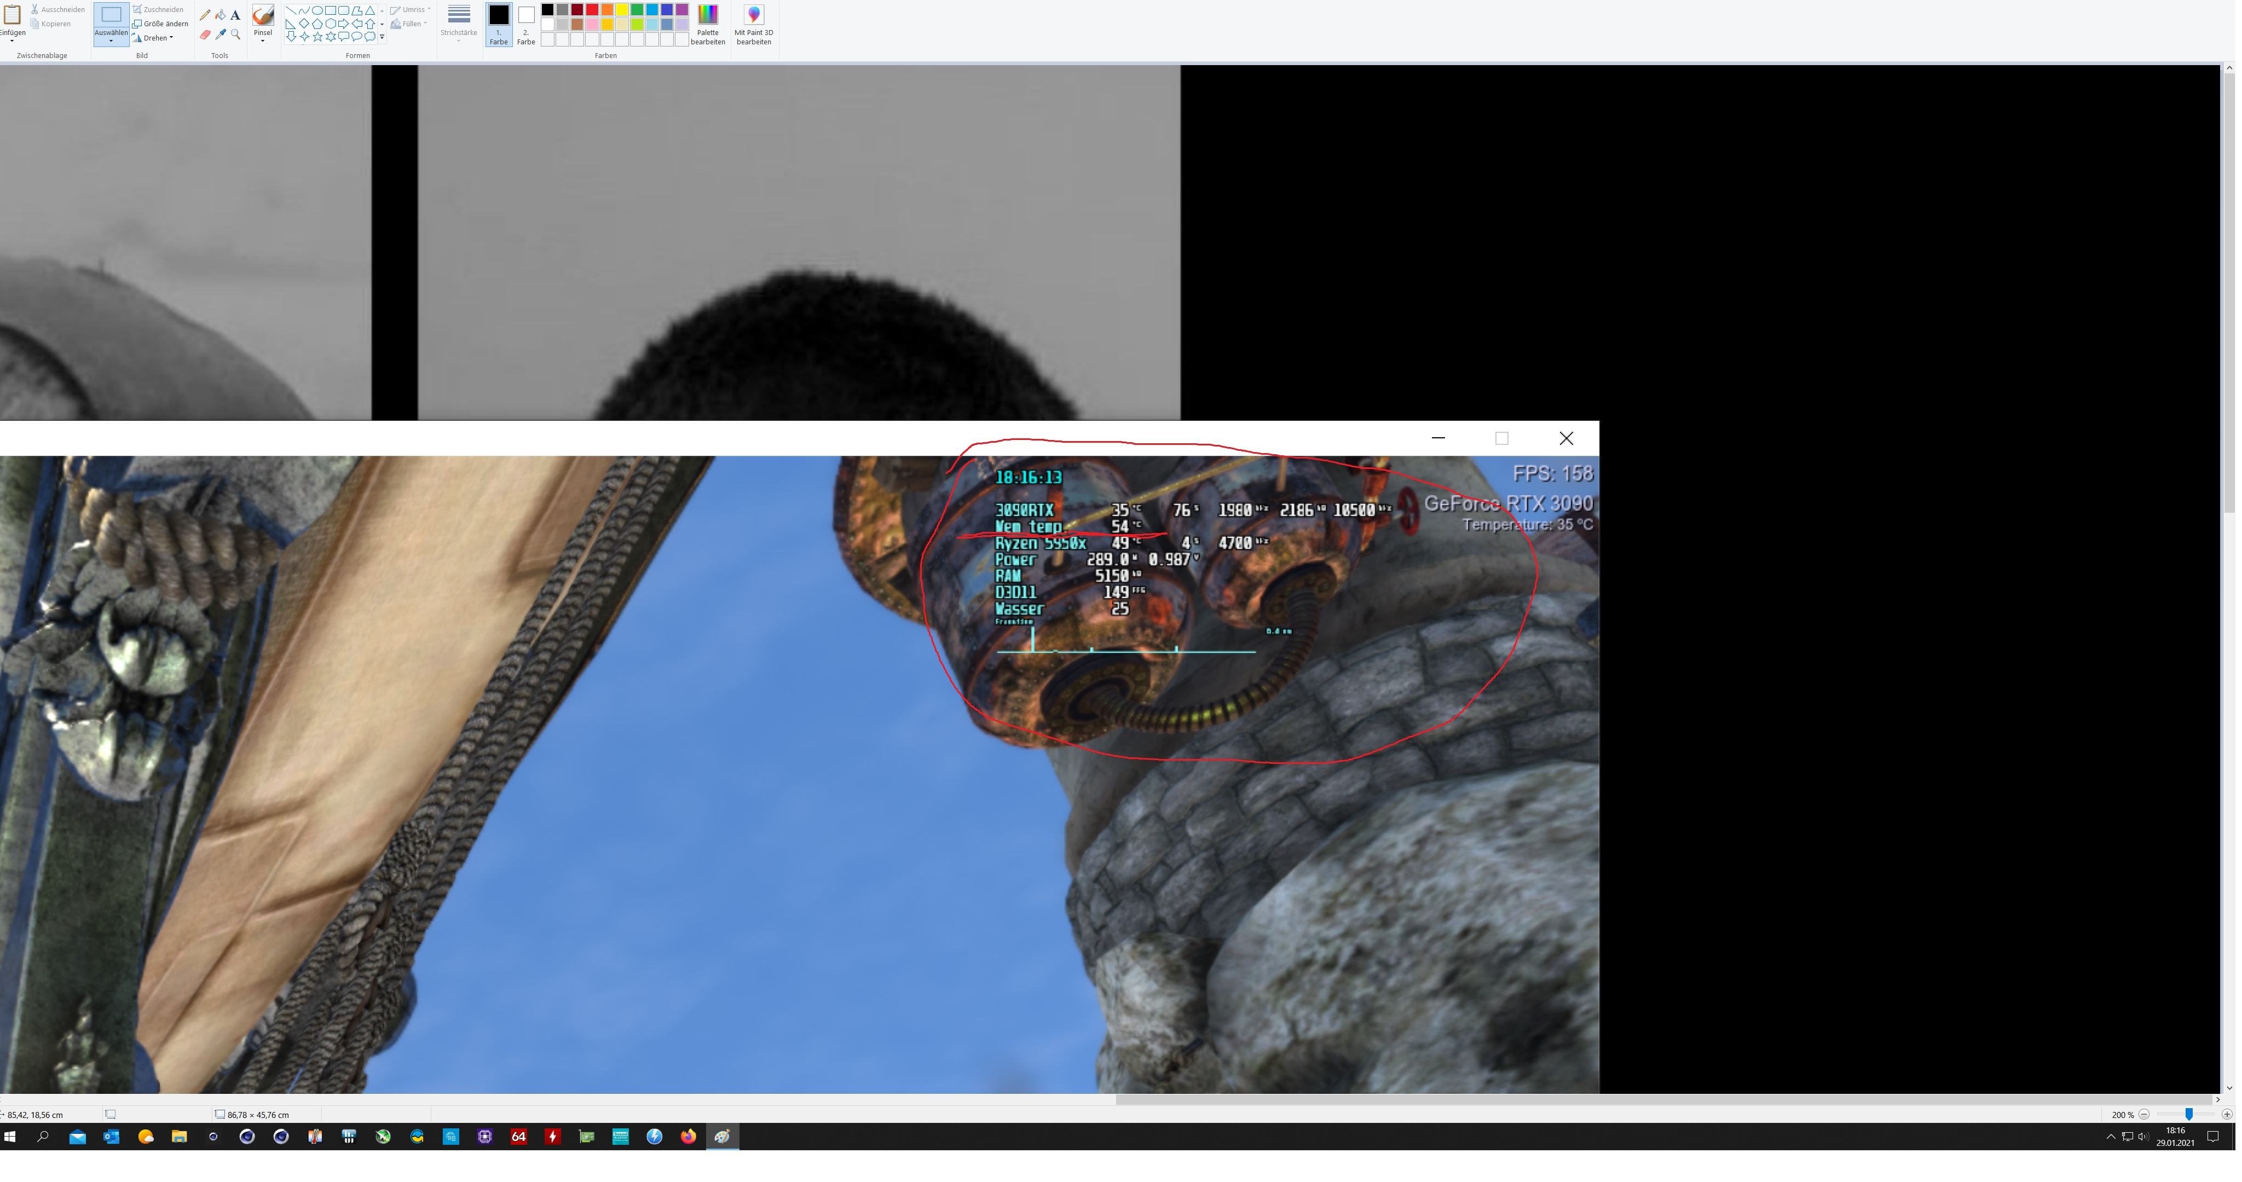
Task: Select the Fill bucket tool
Action: click(x=220, y=15)
